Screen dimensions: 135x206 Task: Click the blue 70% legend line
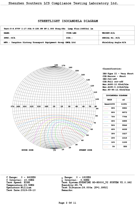tap(106, 117)
